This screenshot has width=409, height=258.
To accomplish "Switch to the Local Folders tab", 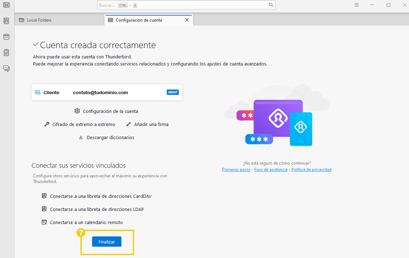I will coord(39,20).
